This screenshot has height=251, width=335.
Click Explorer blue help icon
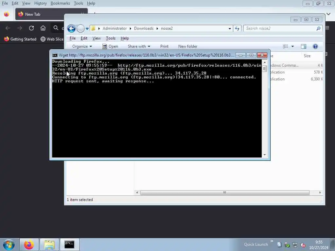coord(315,46)
